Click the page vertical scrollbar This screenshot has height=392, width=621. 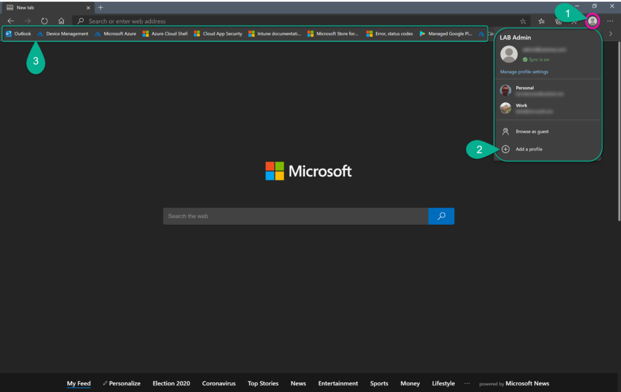[619, 130]
